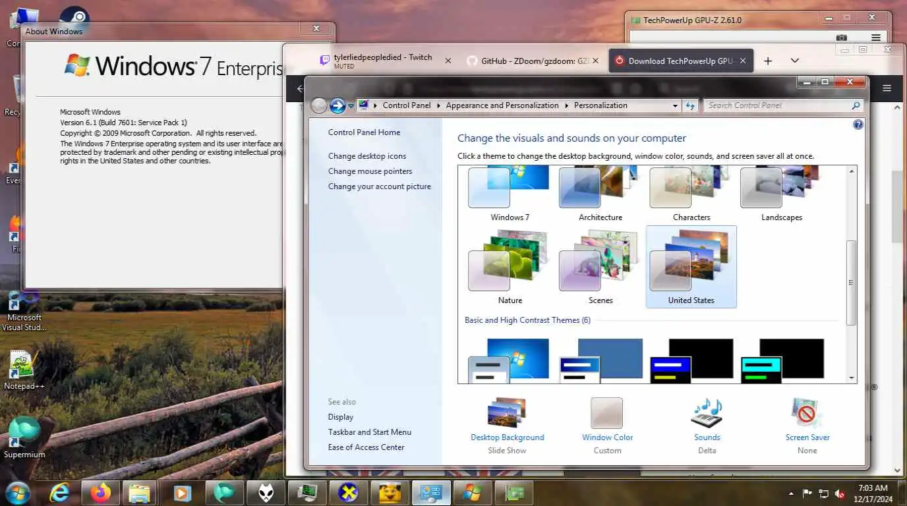Launch Internet Explorer from taskbar
Viewport: 907px width, 506px height.
[x=60, y=492]
